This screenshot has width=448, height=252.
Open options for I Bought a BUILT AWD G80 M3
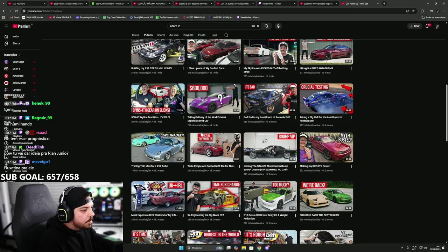[x=352, y=69]
